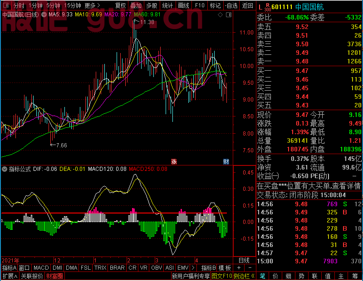Open the 多股 multi-stock view
Image resolution: width=363 pixels, height=281 pixels.
tap(152, 5)
